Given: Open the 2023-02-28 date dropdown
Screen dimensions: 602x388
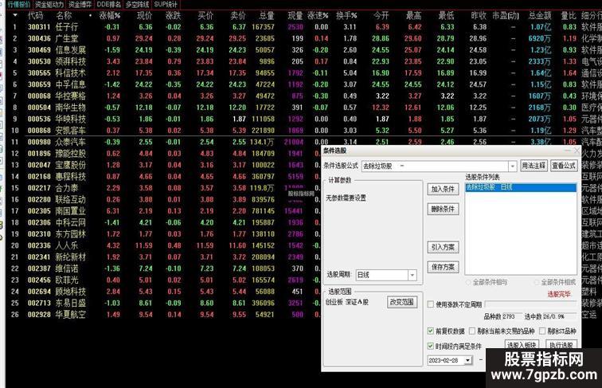Looking at the screenshot, I should pos(467,360).
